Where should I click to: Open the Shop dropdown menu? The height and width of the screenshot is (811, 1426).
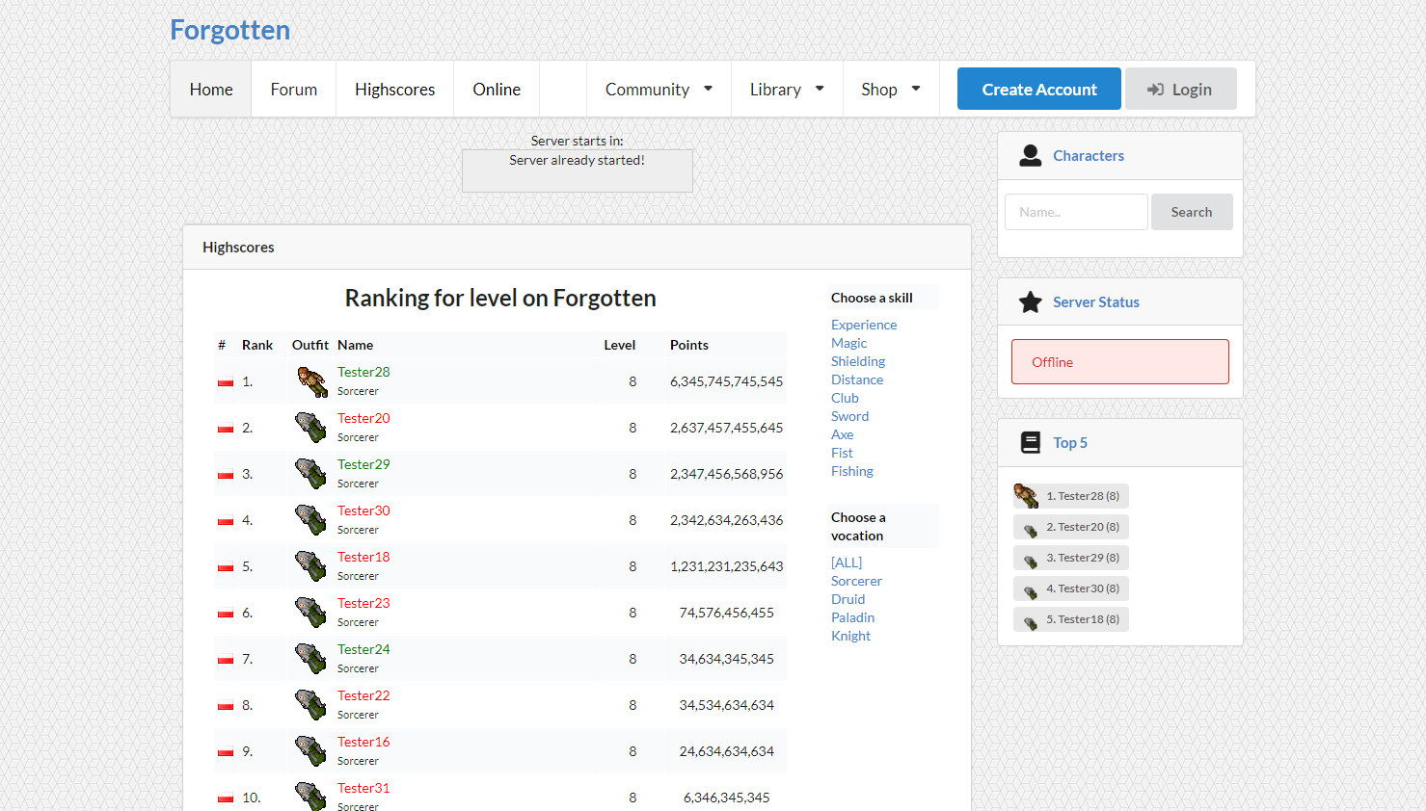coord(890,89)
